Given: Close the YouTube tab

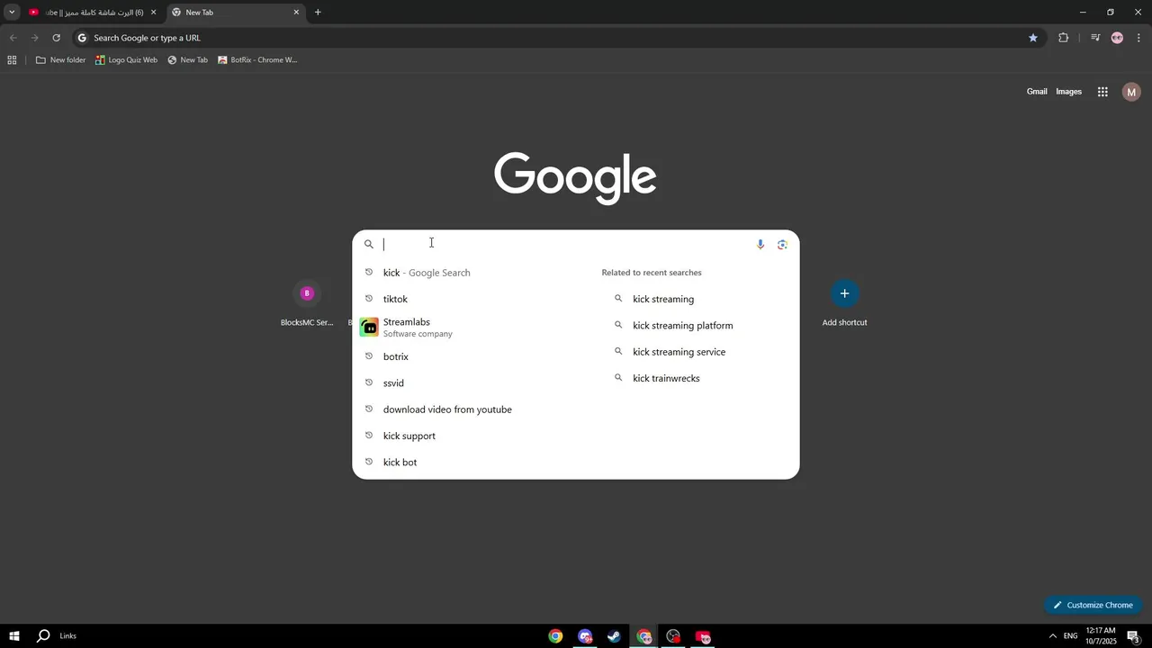Looking at the screenshot, I should point(153,13).
